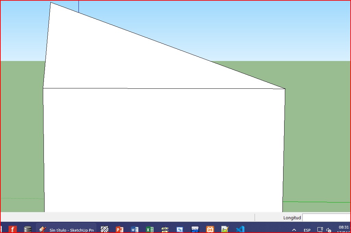Open the checkered pattern taskbar app
Viewport: 351px width, 233px height.
tap(105, 230)
